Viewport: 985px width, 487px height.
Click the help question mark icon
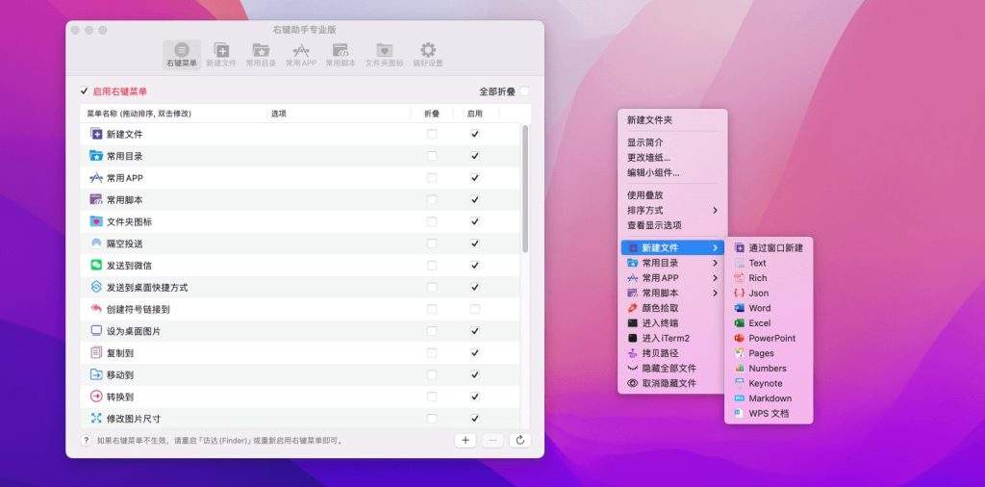point(86,440)
